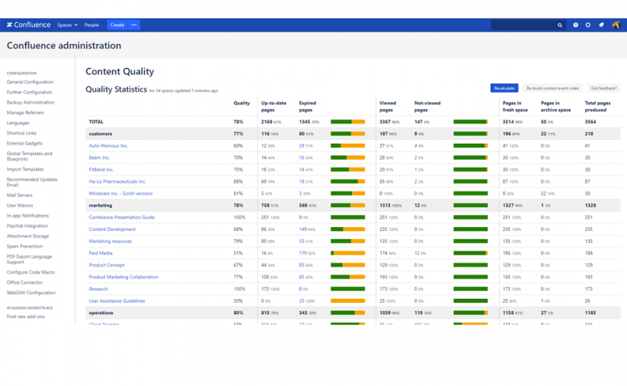This screenshot has width=627, height=386.
Task: Click User Assistance Guidelines orange progress bar
Action: pos(348,301)
